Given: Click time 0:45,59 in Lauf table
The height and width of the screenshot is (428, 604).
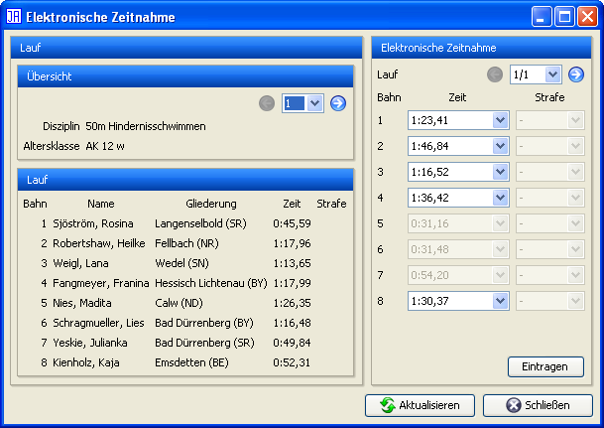Looking at the screenshot, I should [x=292, y=223].
